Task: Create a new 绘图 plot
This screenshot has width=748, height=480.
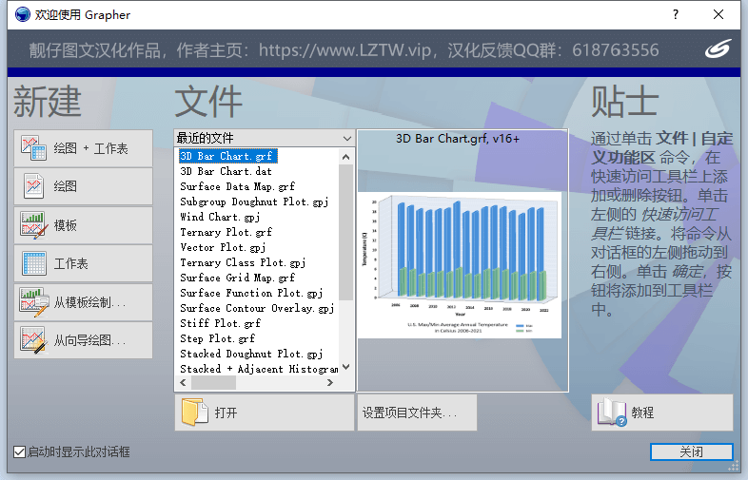Action: point(84,186)
